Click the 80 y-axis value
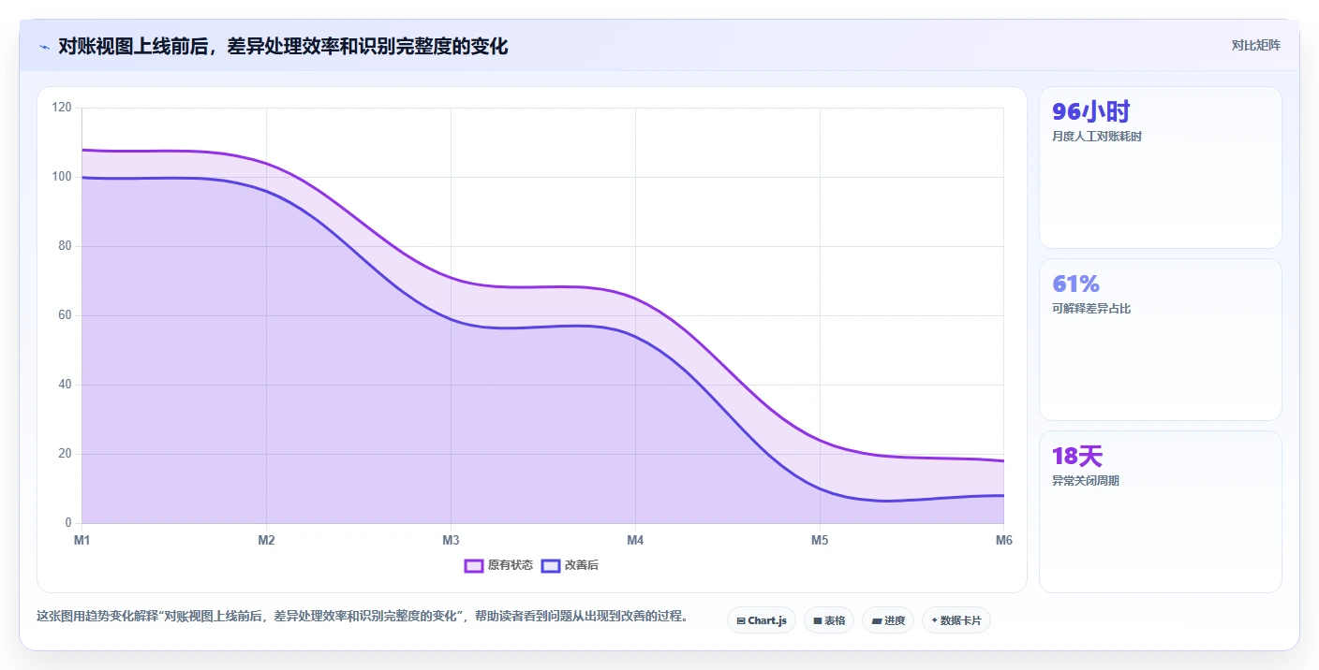 (x=65, y=246)
